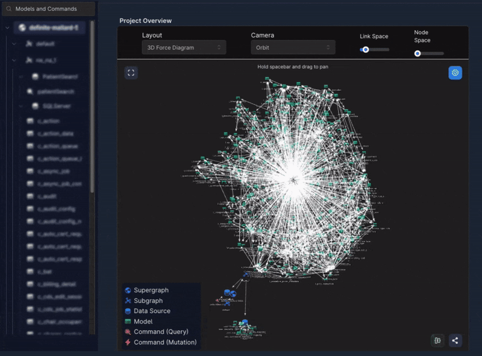Click the share icon at bottom right
Screen dimensions: 482x356
click(x=455, y=340)
